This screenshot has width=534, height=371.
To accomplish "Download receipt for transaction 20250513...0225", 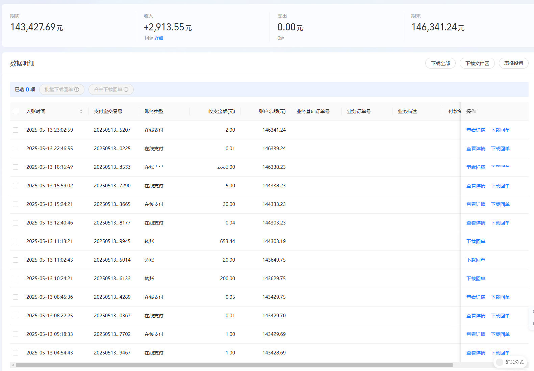I will click(500, 149).
